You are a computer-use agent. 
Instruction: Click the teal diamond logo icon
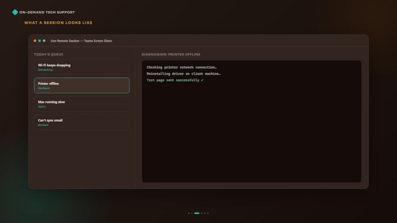15,12
